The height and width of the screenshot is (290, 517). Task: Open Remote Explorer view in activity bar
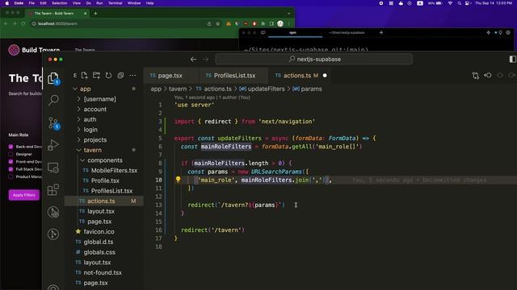[x=53, y=168]
